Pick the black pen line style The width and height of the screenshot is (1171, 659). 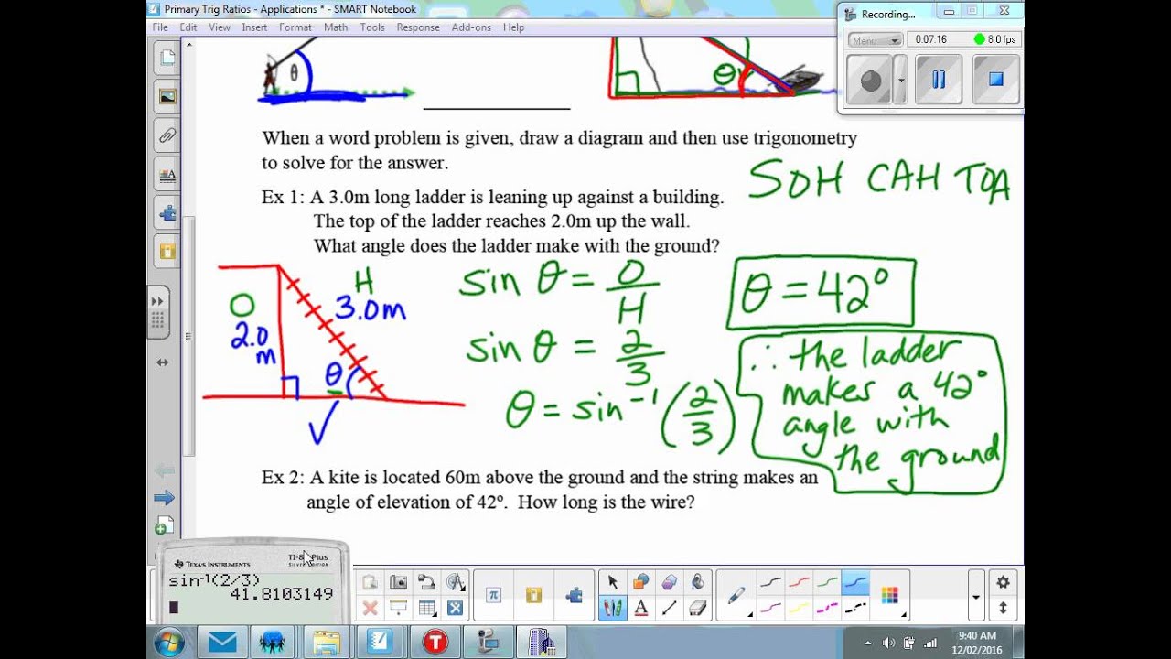pos(770,582)
